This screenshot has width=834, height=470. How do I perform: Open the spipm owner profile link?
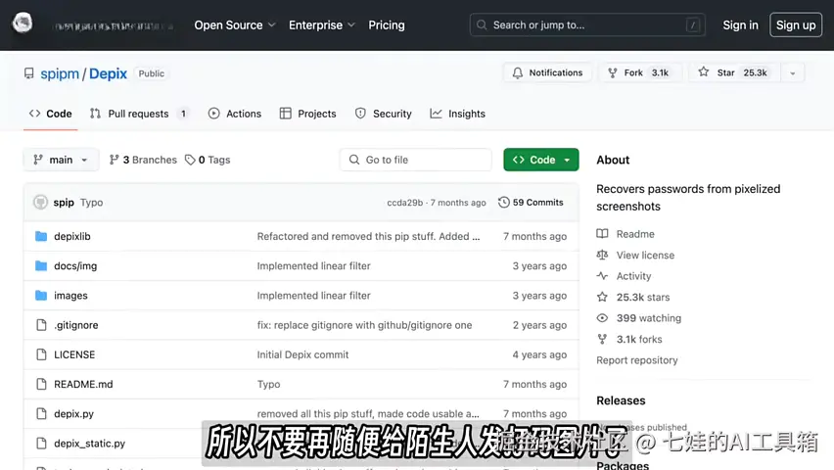tap(60, 73)
